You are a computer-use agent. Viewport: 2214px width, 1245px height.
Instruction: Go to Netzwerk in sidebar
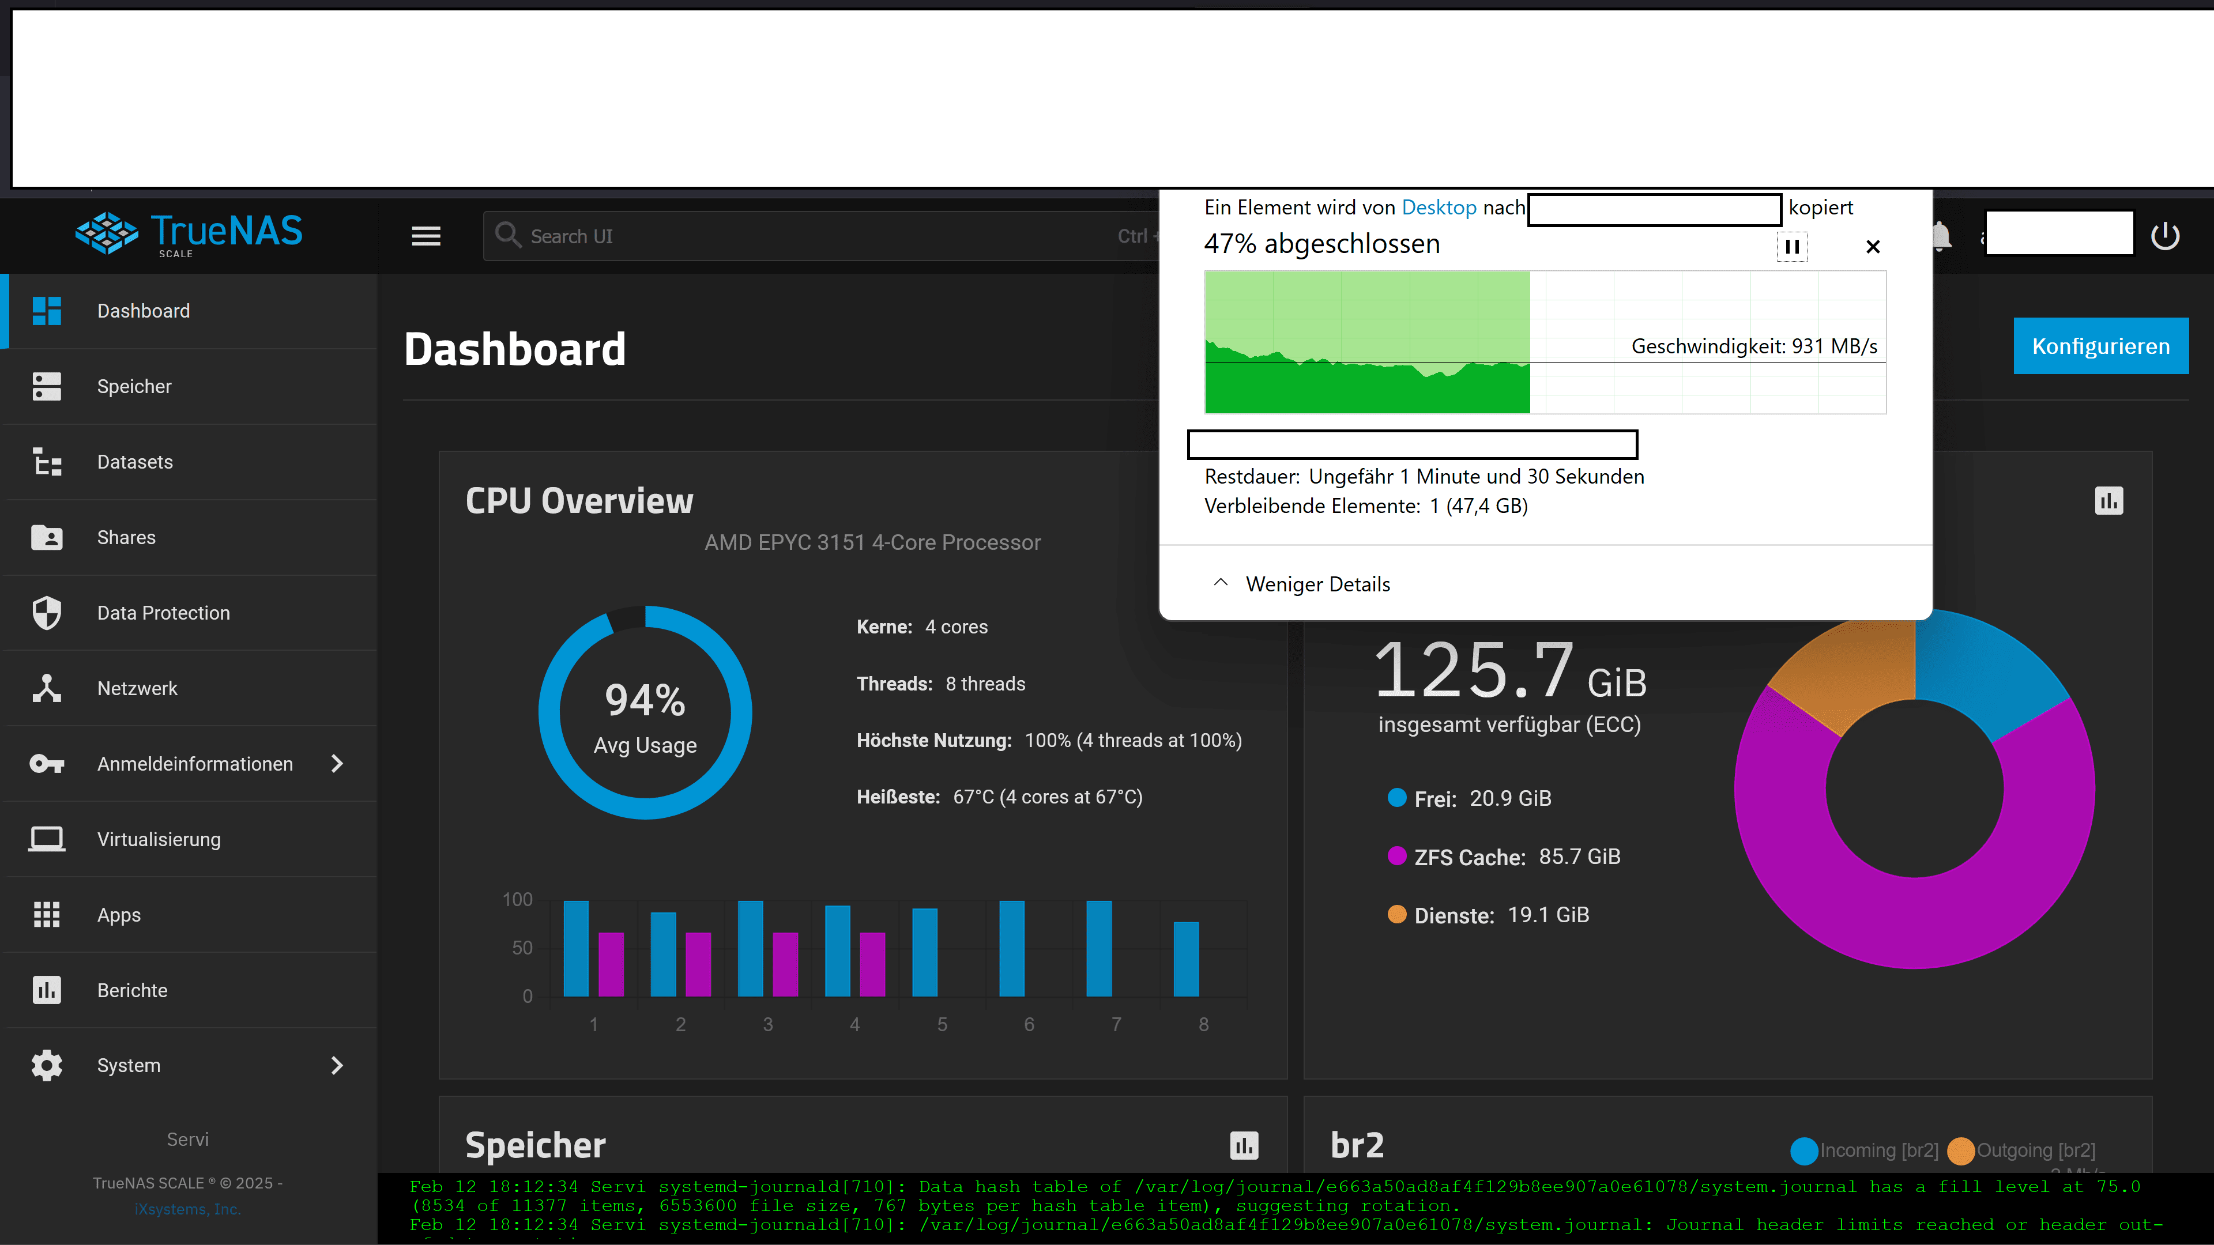point(138,689)
